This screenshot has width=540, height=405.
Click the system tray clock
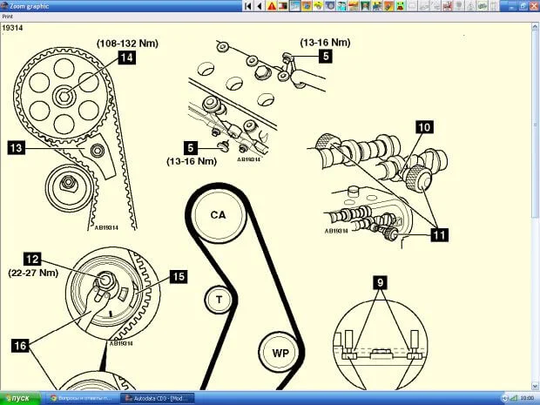point(526,398)
